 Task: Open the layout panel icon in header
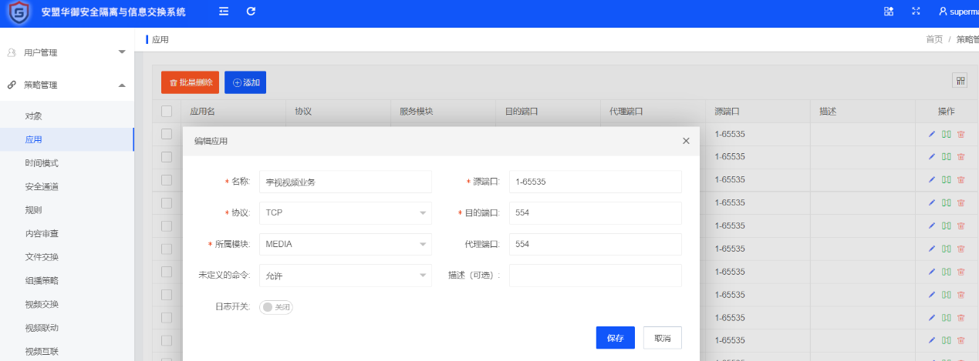tap(889, 12)
